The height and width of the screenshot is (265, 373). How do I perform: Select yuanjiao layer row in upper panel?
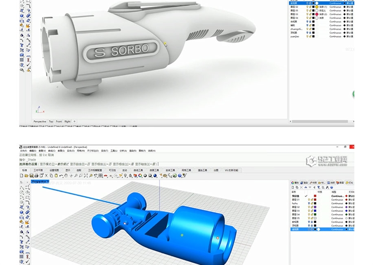tap(322, 36)
